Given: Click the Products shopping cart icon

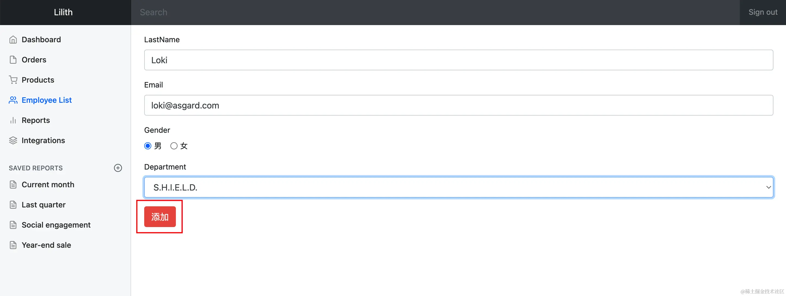Looking at the screenshot, I should click(13, 80).
